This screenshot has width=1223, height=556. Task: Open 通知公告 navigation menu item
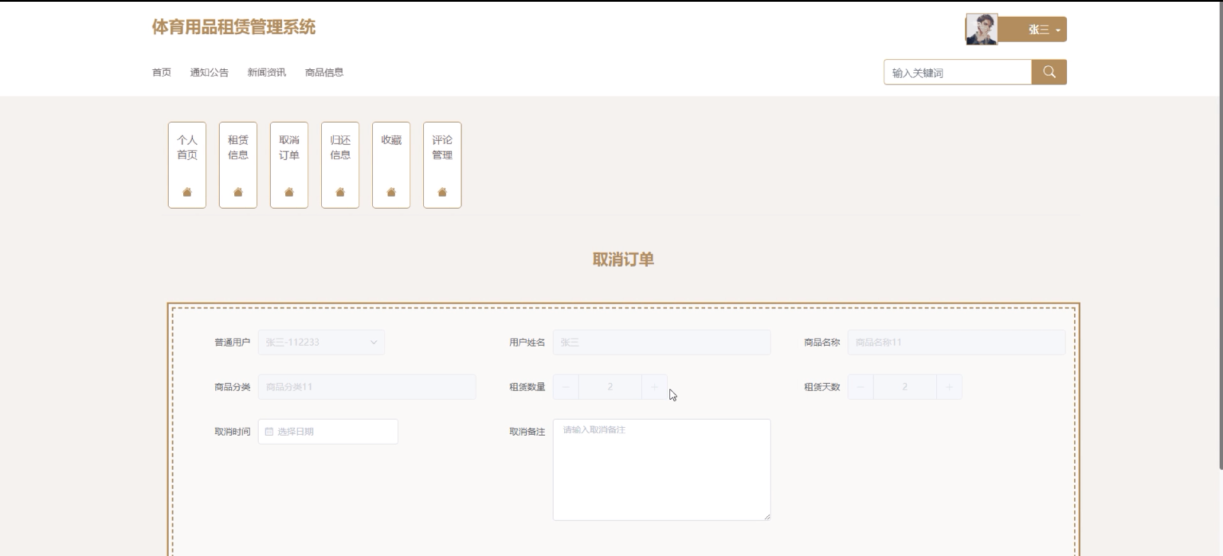pos(209,72)
